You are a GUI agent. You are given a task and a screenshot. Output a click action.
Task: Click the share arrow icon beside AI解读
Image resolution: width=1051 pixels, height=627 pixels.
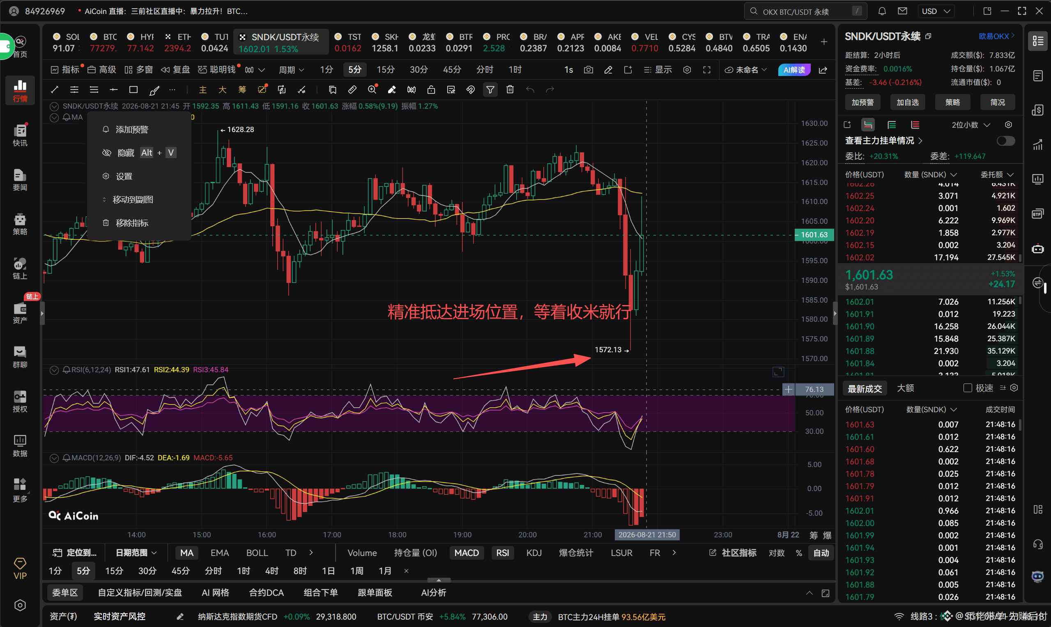click(823, 70)
